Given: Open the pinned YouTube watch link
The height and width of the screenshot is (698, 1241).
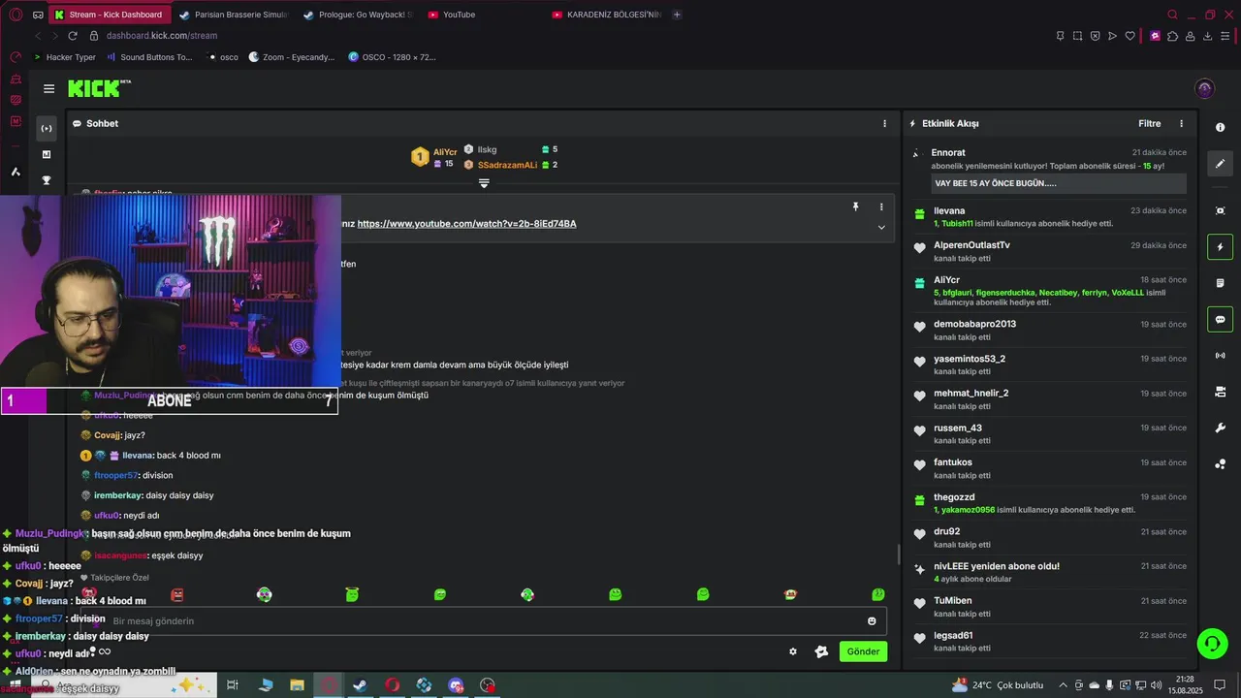Looking at the screenshot, I should 466,224.
